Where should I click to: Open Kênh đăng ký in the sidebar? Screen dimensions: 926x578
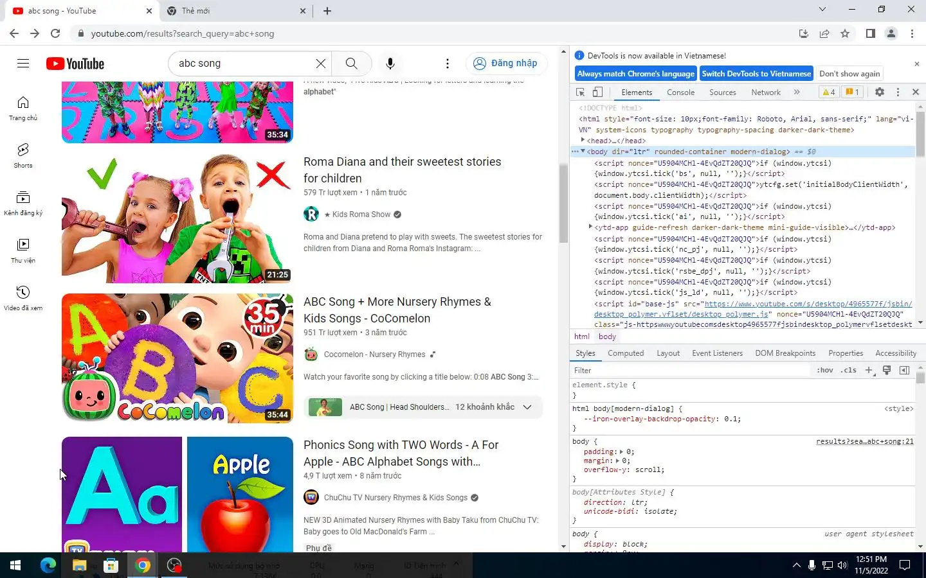coord(23,204)
